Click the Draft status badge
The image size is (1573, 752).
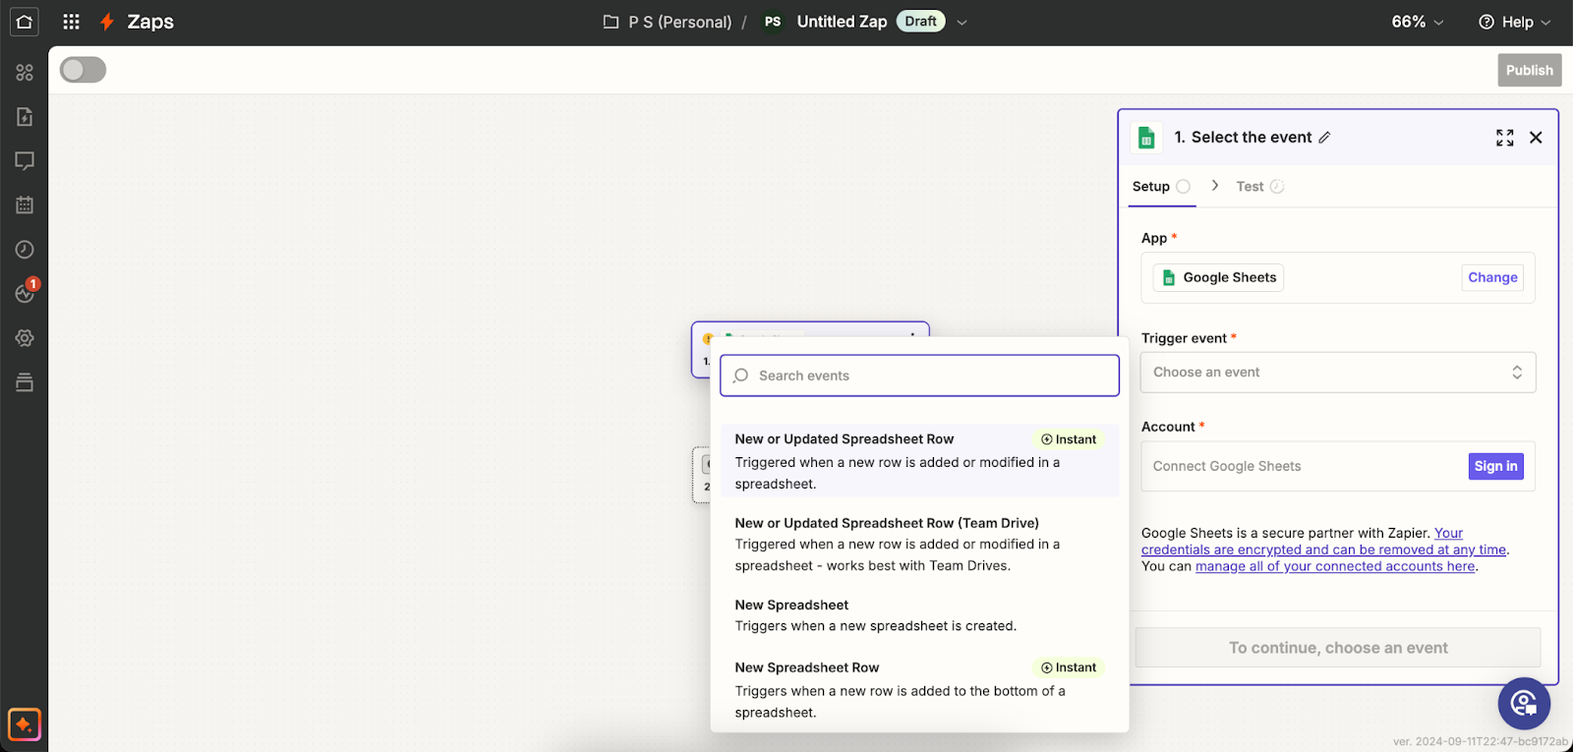pos(920,22)
